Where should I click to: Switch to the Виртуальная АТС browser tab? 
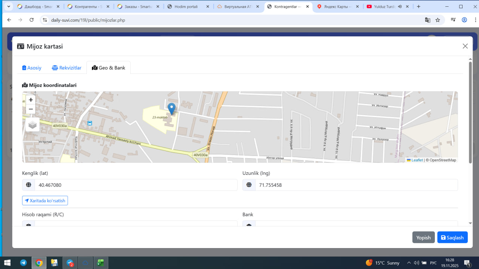coord(238,6)
